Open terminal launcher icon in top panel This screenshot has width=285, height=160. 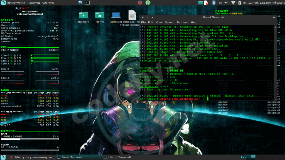pyautogui.click(x=87, y=3)
